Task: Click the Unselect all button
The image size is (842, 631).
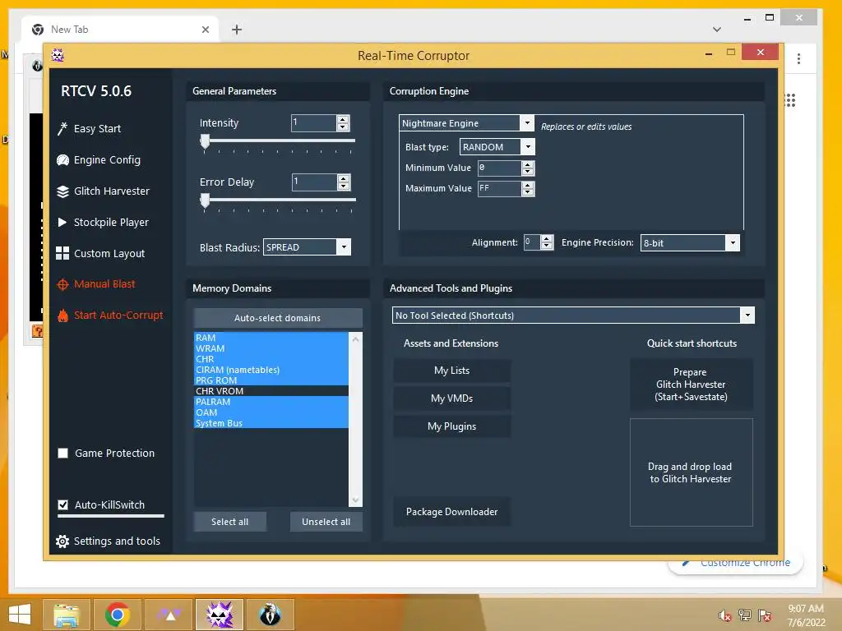Action: tap(326, 522)
